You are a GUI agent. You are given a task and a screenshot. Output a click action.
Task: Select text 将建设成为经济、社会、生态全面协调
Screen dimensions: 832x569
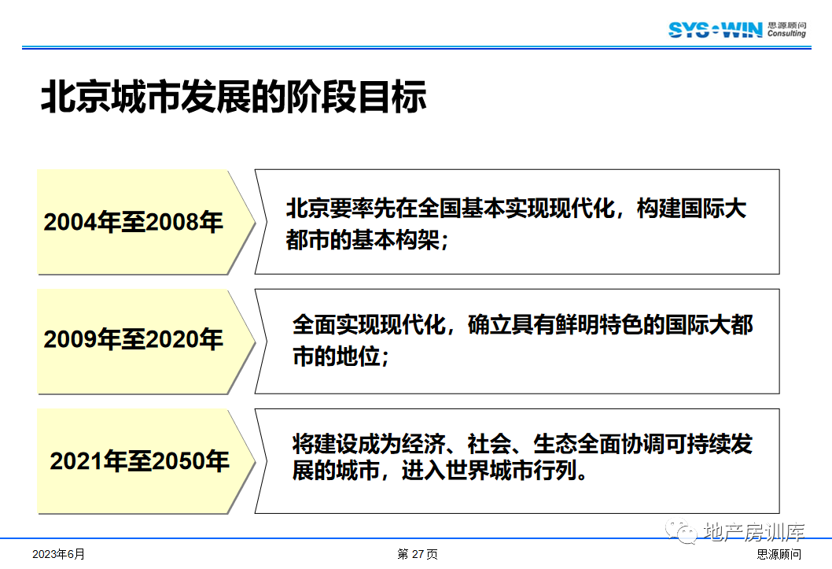pos(479,444)
